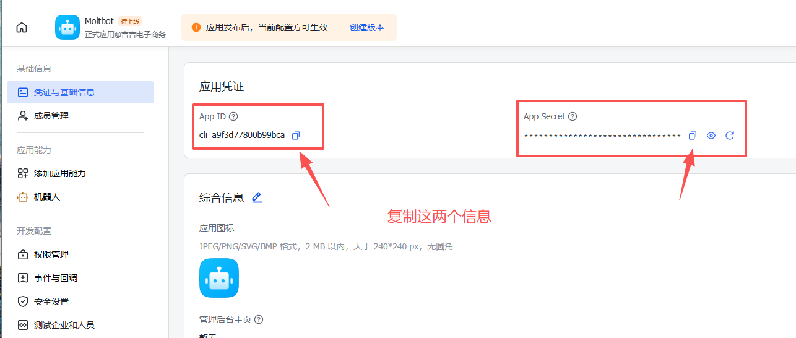
Task: Open 安全设置 in sidebar
Action: point(80,301)
